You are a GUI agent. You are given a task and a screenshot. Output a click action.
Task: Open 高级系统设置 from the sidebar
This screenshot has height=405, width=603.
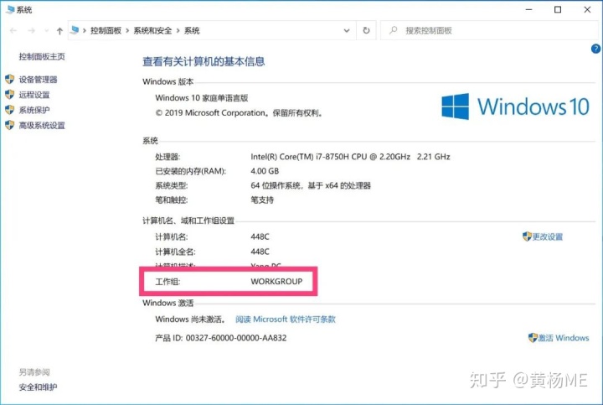[x=42, y=126]
